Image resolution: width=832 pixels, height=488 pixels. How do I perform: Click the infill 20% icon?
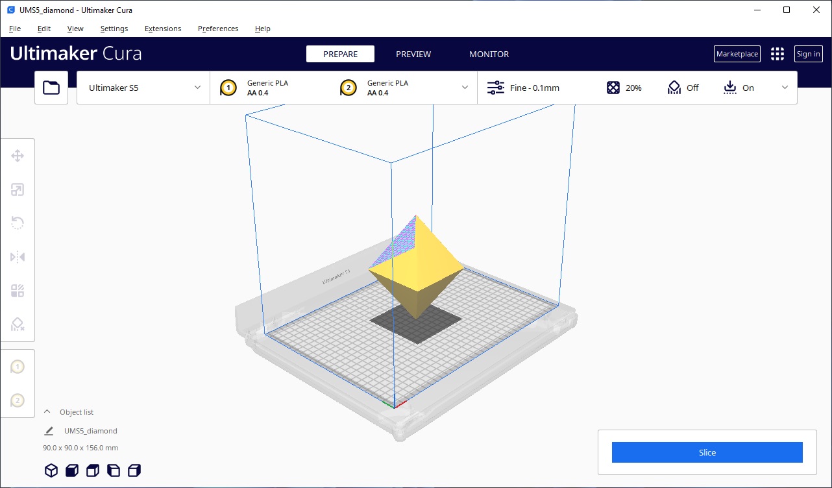click(x=613, y=88)
